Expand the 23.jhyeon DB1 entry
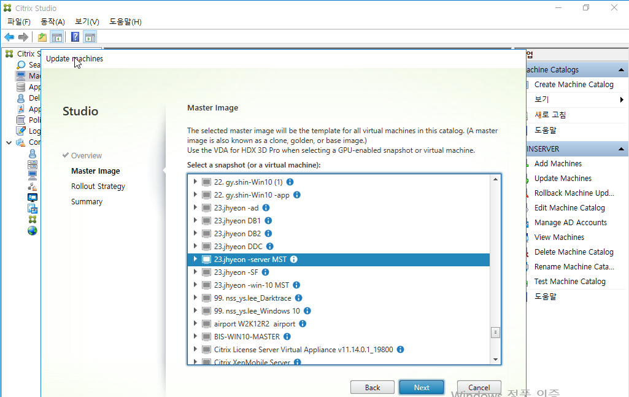629x397 pixels. [195, 220]
